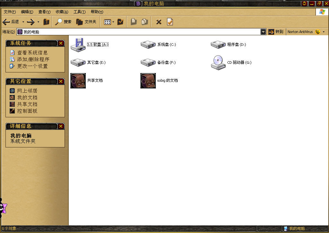Screen dimensions: 329x233
Task: Open the 帮助(H) menu
Action: pos(97,12)
